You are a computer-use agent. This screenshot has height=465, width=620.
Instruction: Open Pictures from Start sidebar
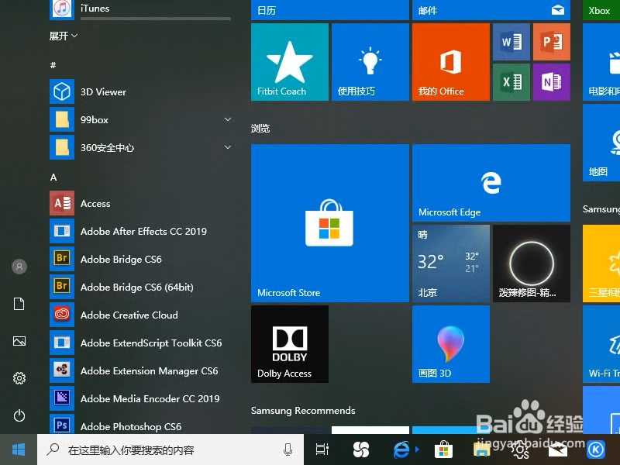(x=19, y=341)
